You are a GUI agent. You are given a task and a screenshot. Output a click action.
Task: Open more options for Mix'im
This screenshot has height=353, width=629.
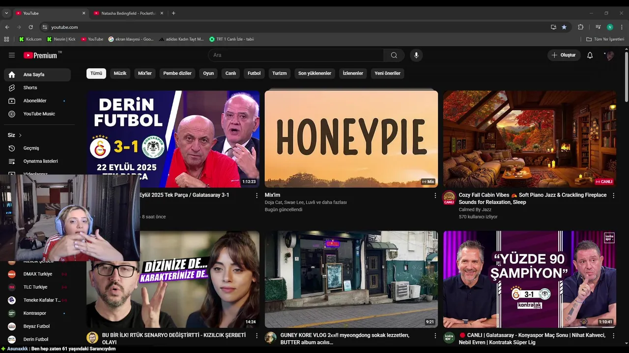click(x=435, y=195)
